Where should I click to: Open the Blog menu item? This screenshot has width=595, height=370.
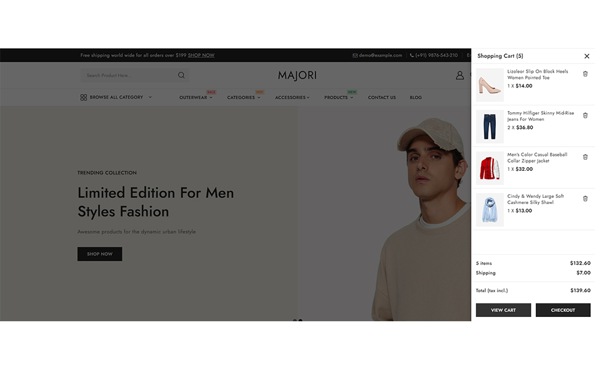tap(416, 97)
